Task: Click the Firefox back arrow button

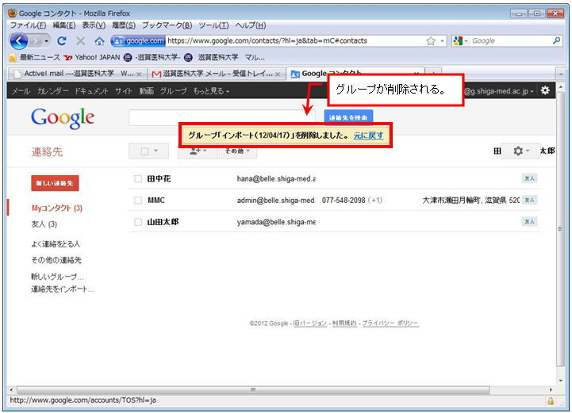Action: click(18, 41)
